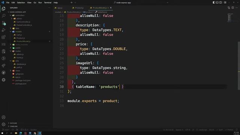Open the .gitignore file
This screenshot has height=135, width=240.
(19, 74)
